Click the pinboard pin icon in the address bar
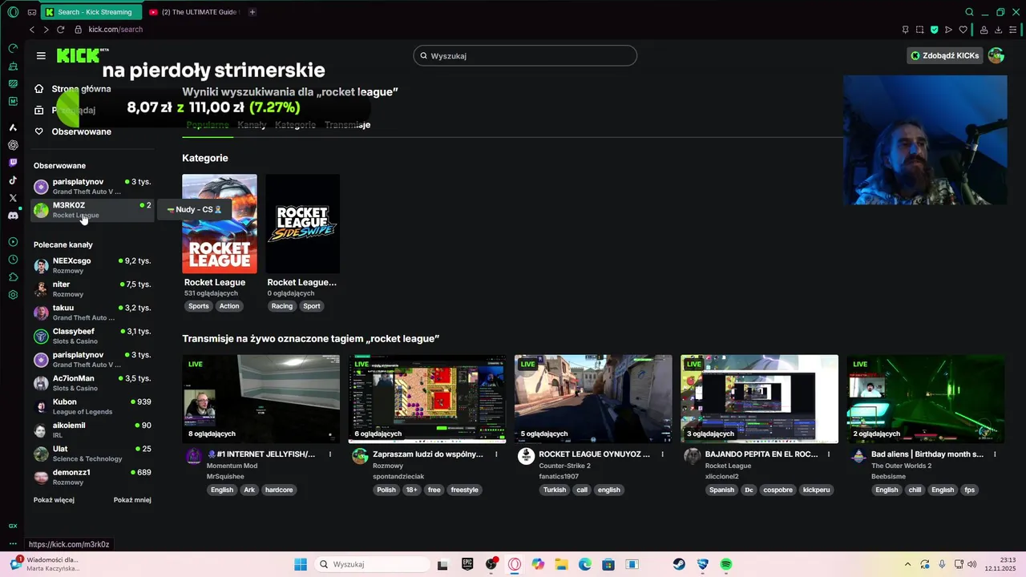Viewport: 1026px width, 577px height. tap(905, 30)
